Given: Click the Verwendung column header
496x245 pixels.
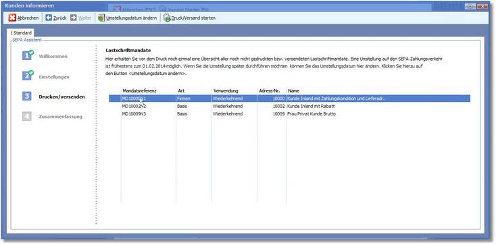Looking at the screenshot, I should pos(234,90).
